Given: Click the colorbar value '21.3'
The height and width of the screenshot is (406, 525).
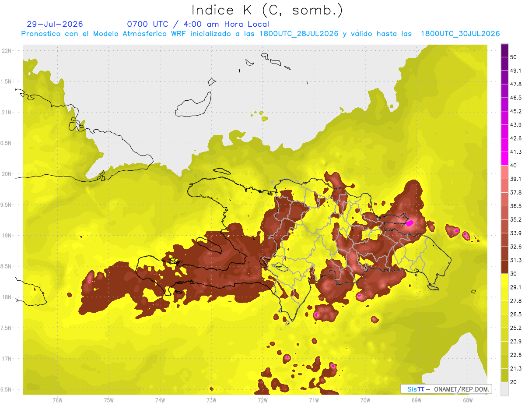Looking at the screenshot, I should [x=515, y=368].
